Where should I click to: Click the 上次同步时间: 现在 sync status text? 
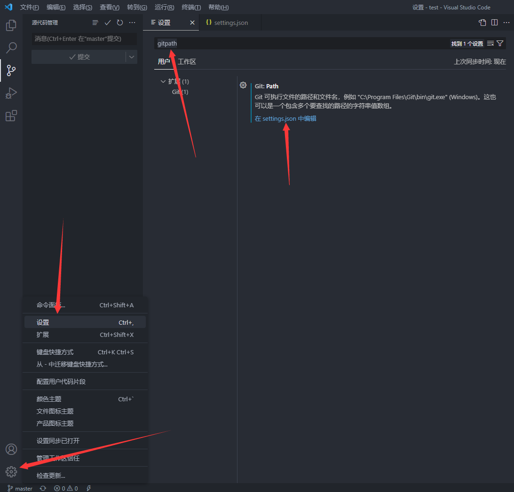click(480, 62)
